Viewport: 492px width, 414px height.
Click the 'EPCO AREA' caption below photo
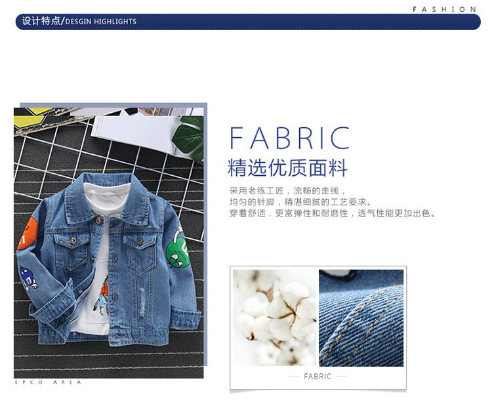click(x=48, y=383)
